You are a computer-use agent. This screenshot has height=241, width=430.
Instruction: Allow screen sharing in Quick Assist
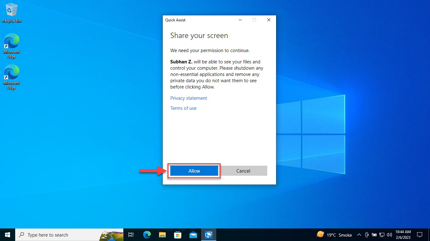click(194, 171)
